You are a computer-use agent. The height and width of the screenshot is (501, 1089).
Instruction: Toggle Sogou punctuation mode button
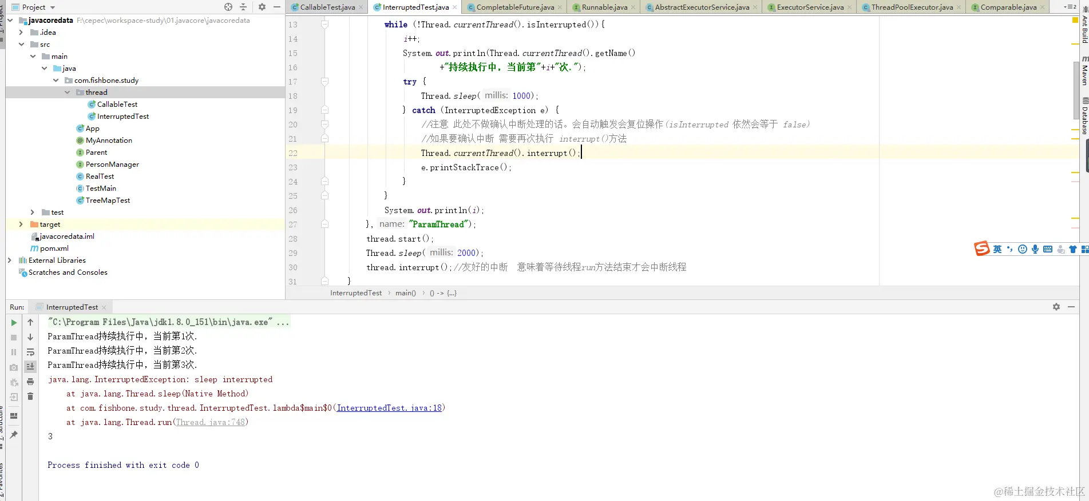click(x=1010, y=249)
